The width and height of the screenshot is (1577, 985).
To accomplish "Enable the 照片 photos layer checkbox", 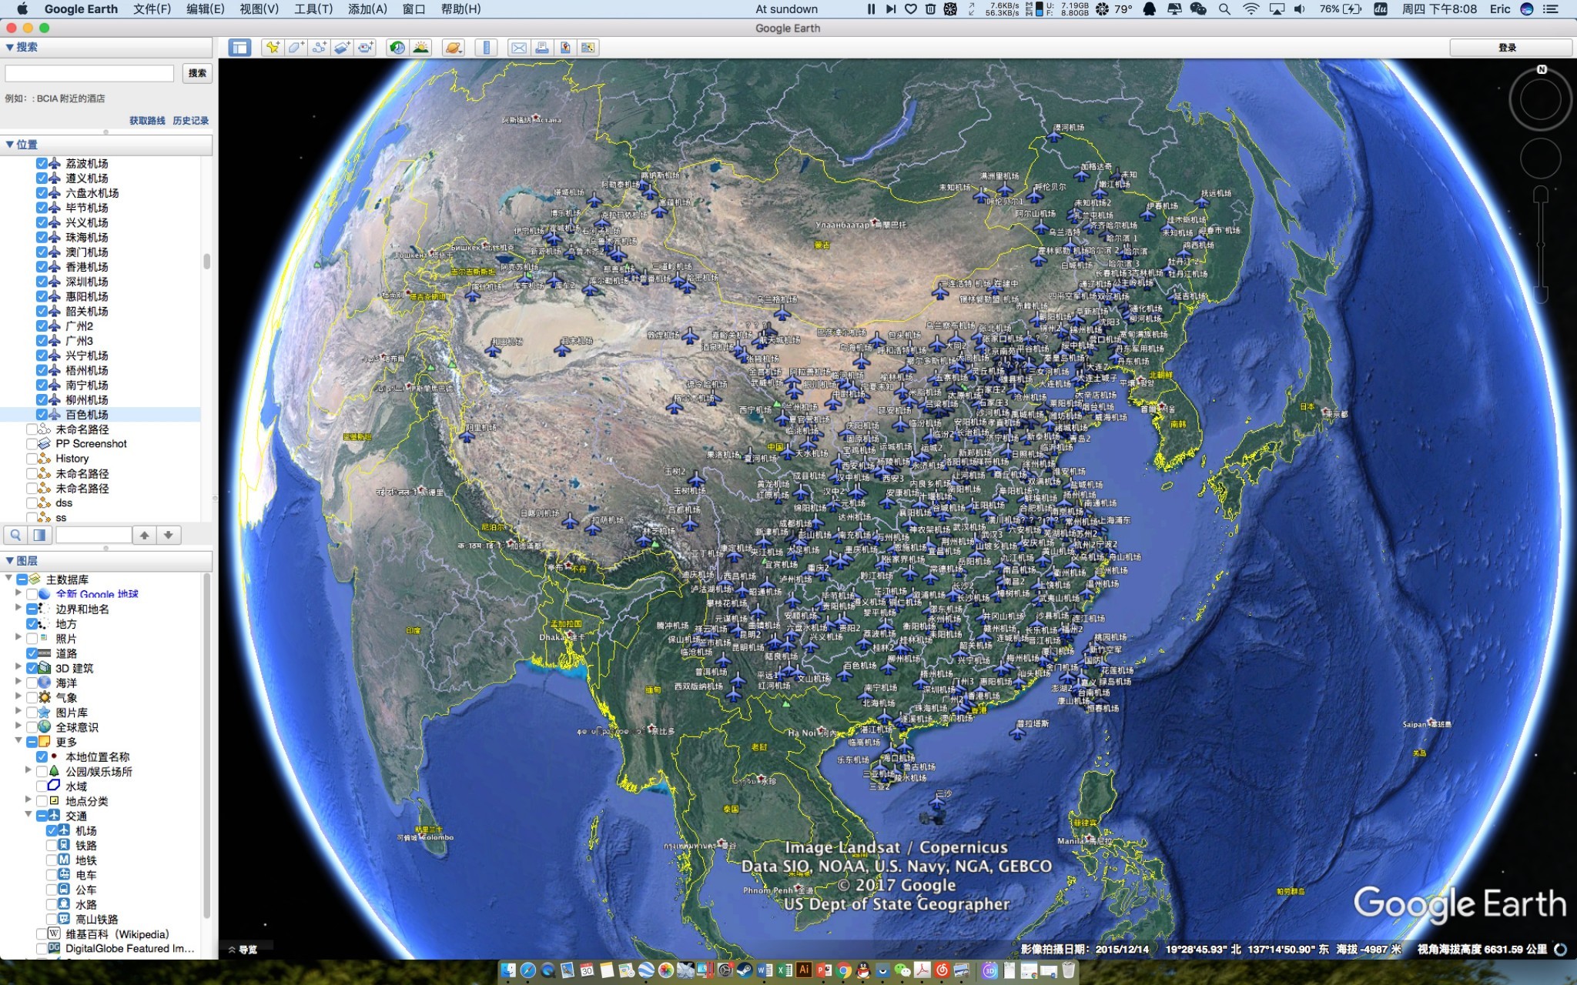I will click(x=32, y=639).
